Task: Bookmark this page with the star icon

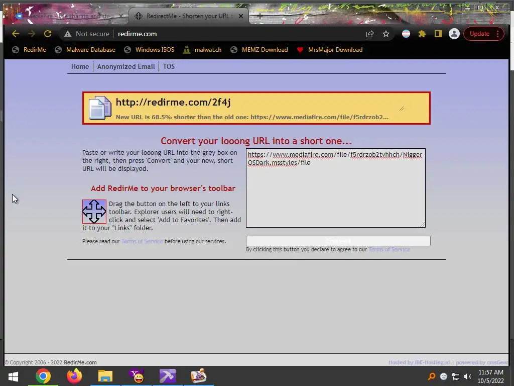Action: coord(386,34)
